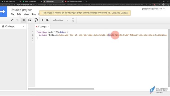Open current project's triggers clock icon
The image size is (170, 96).
tap(36, 20)
